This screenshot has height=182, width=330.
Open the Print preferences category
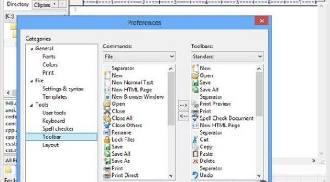[x=48, y=72]
